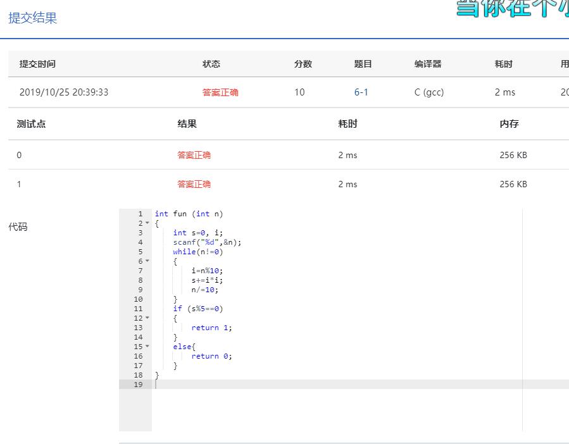
Task: Click the 测试点 column header
Action: (31, 124)
